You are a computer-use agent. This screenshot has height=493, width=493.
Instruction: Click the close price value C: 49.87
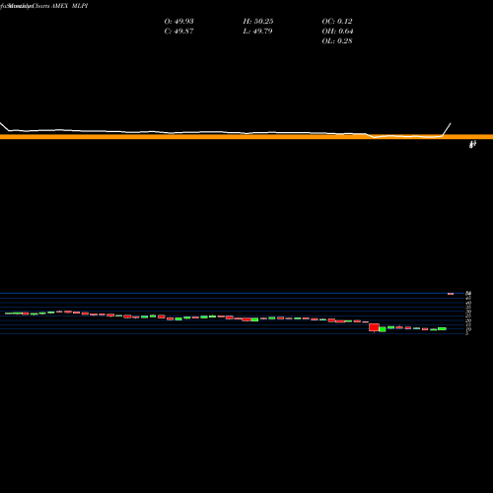pos(178,31)
